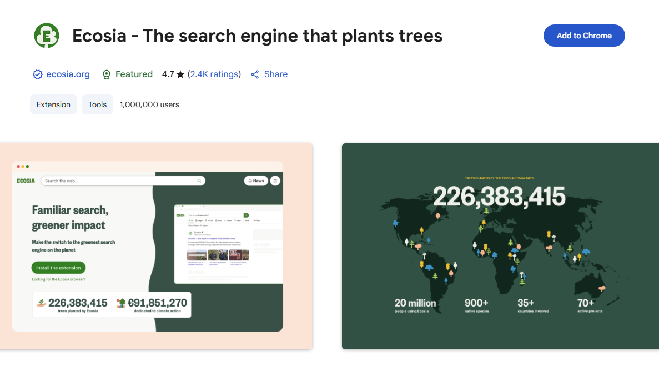Click the News button in the preview
The height and width of the screenshot is (366, 659).
pyautogui.click(x=256, y=181)
